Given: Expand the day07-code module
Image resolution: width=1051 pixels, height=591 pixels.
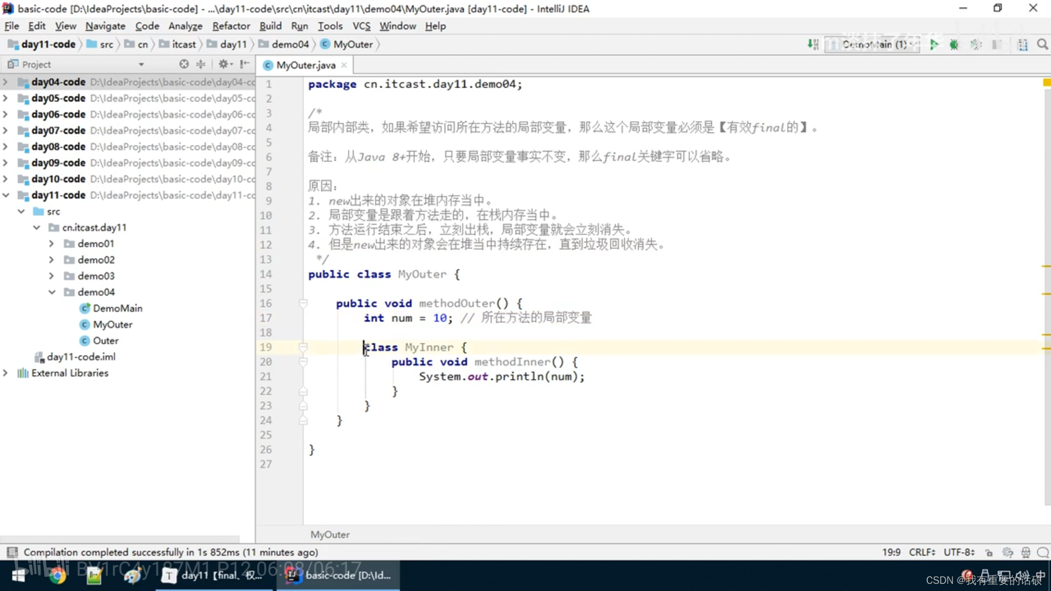Looking at the screenshot, I should coord(5,130).
